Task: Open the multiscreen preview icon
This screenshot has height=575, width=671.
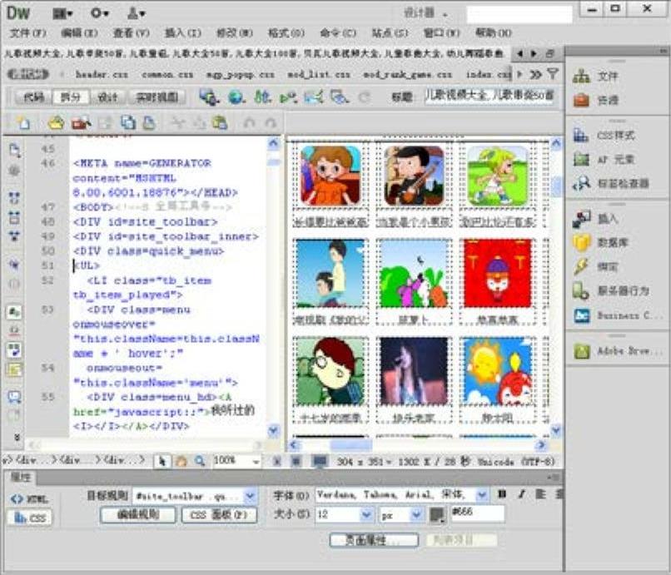Action: tap(209, 97)
